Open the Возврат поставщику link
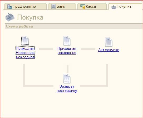The height and width of the screenshot is (118, 143). (67, 88)
